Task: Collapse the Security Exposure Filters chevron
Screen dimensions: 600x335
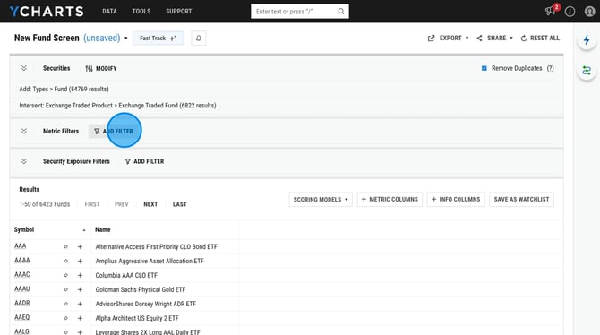Action: 23,161
